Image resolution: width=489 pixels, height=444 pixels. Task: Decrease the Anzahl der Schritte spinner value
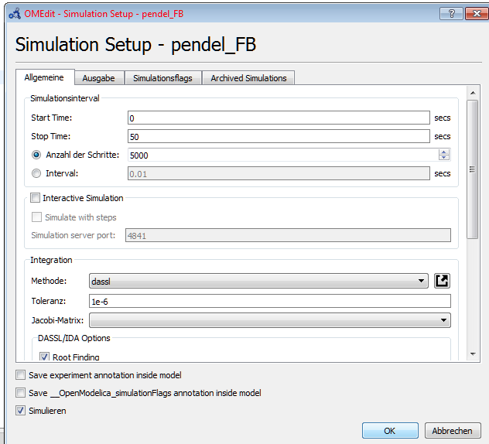point(443,158)
